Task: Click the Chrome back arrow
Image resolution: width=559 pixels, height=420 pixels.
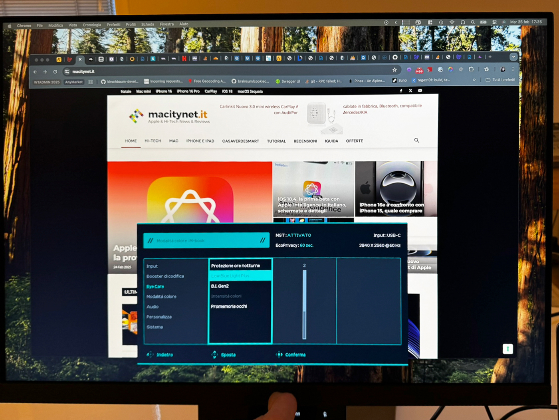Action: point(35,72)
